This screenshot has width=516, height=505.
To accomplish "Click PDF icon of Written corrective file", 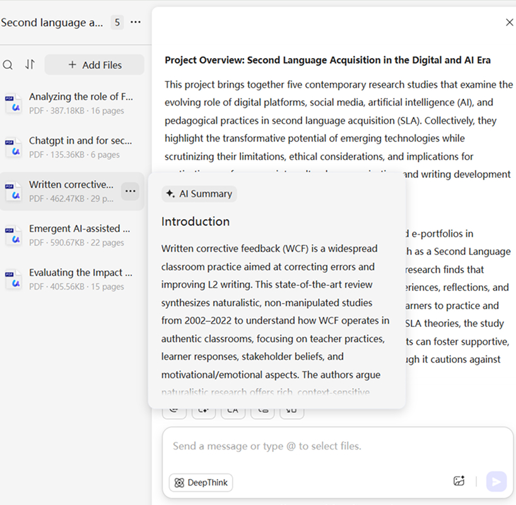I will pyautogui.click(x=13, y=191).
